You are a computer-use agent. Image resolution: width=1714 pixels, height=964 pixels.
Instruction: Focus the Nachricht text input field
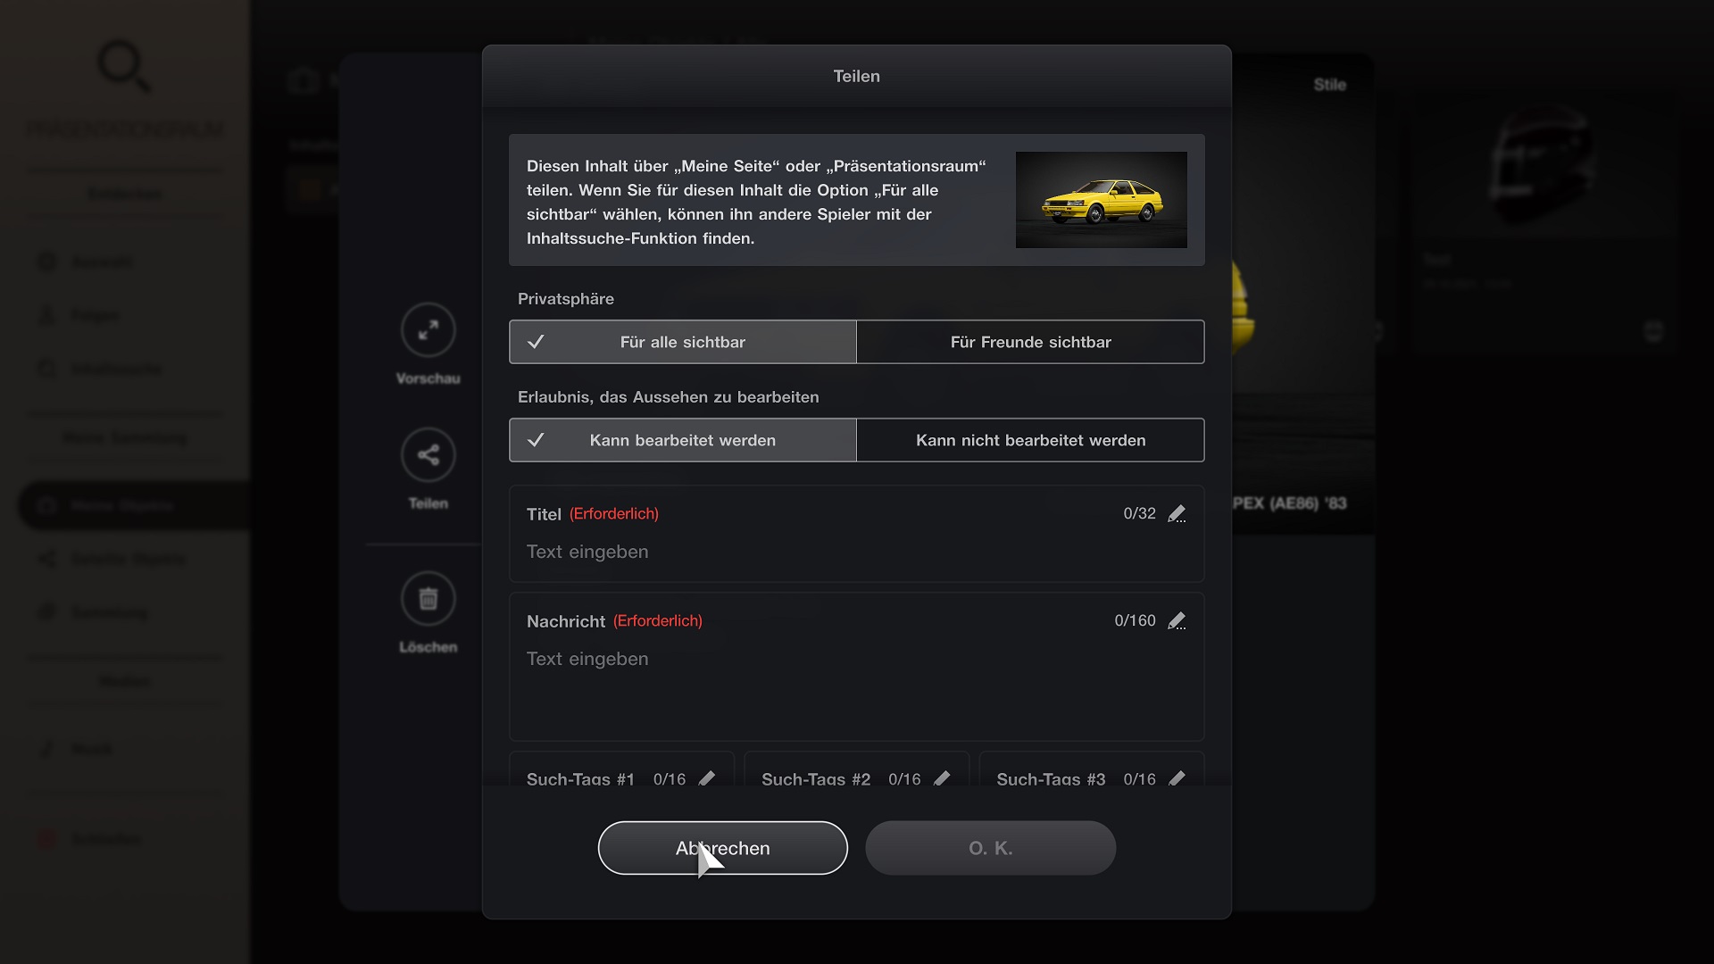point(856,667)
